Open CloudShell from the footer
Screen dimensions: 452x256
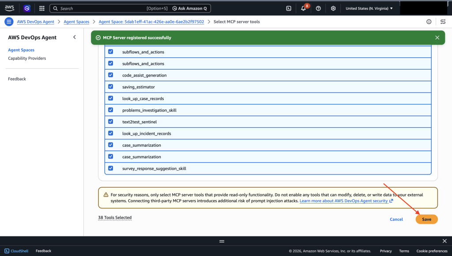pos(16,251)
